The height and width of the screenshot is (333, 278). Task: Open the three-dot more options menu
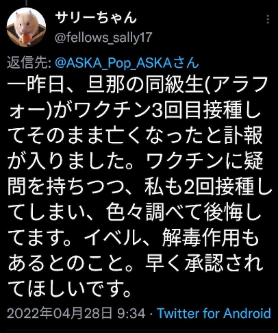pos(268,19)
